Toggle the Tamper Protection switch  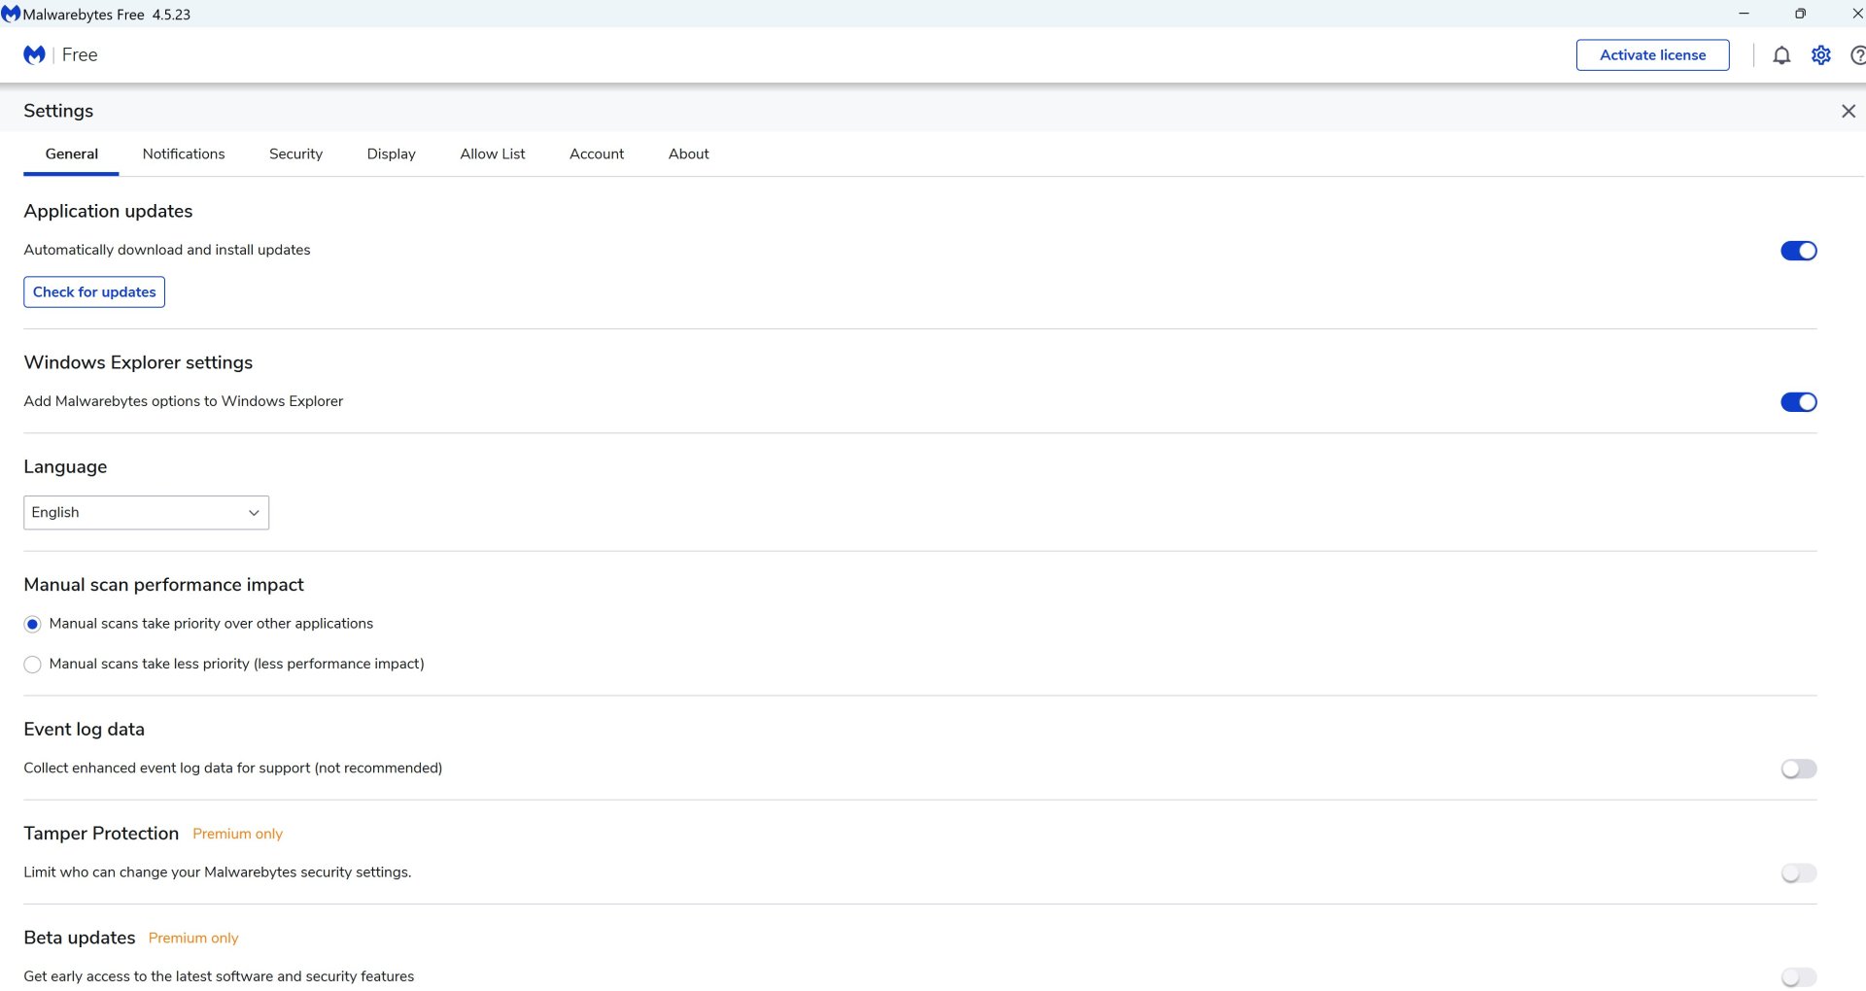pyautogui.click(x=1798, y=873)
